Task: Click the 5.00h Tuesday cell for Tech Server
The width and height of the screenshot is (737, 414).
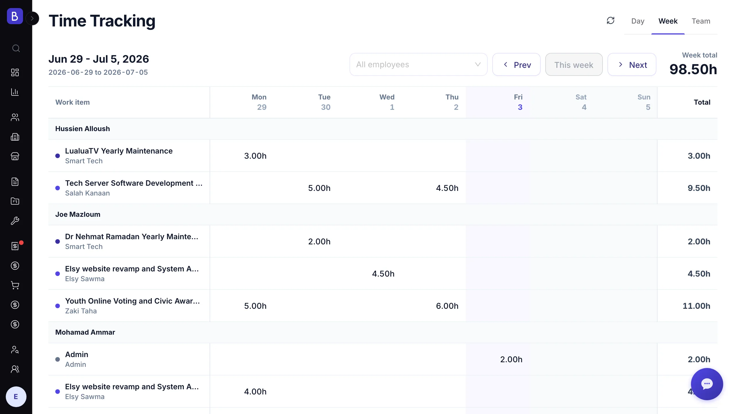Action: coord(319,188)
